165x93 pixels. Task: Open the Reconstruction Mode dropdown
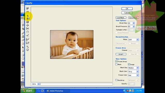click(137, 40)
